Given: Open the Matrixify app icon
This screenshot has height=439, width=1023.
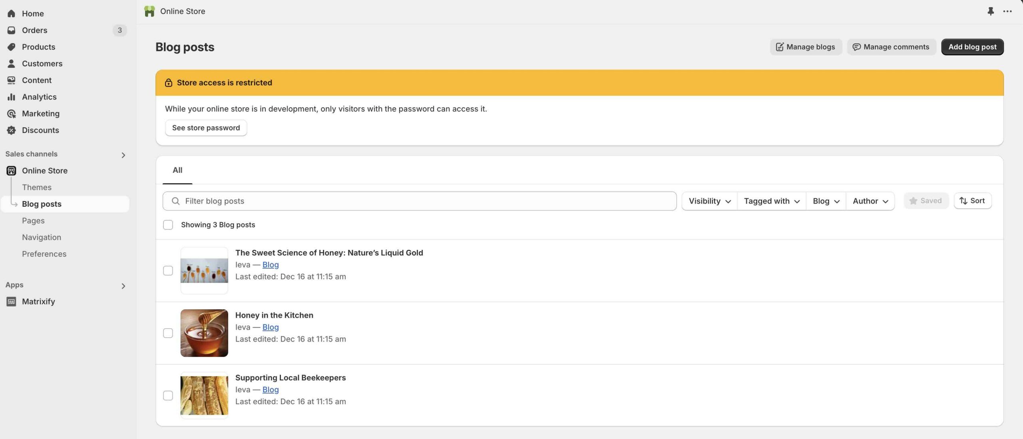Looking at the screenshot, I should (x=11, y=302).
